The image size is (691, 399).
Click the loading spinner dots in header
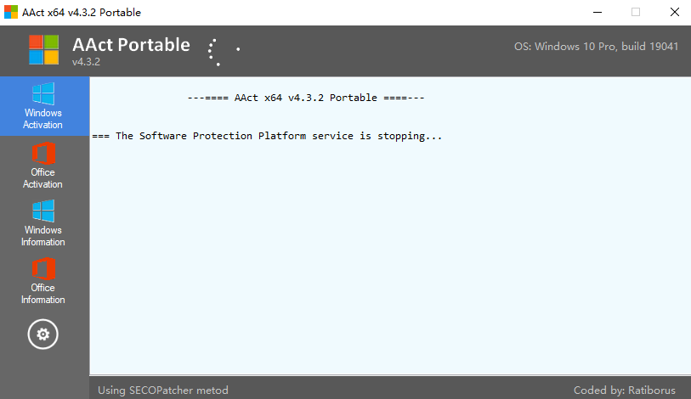[x=220, y=51]
